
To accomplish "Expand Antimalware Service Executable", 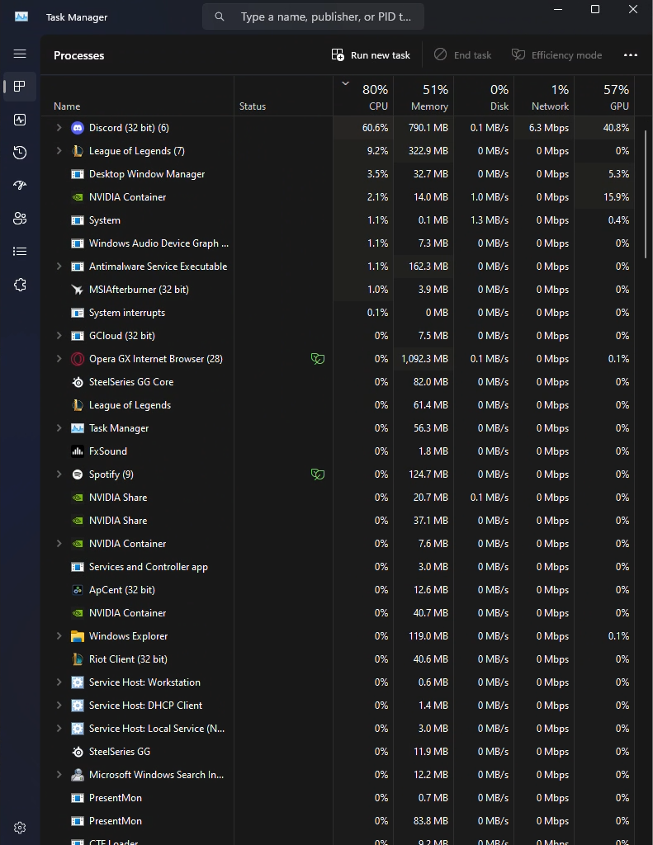I will (59, 267).
